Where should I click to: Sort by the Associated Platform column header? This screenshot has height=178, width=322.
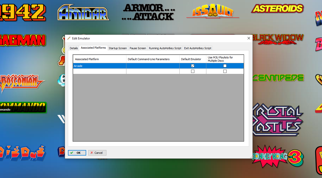click(100, 59)
